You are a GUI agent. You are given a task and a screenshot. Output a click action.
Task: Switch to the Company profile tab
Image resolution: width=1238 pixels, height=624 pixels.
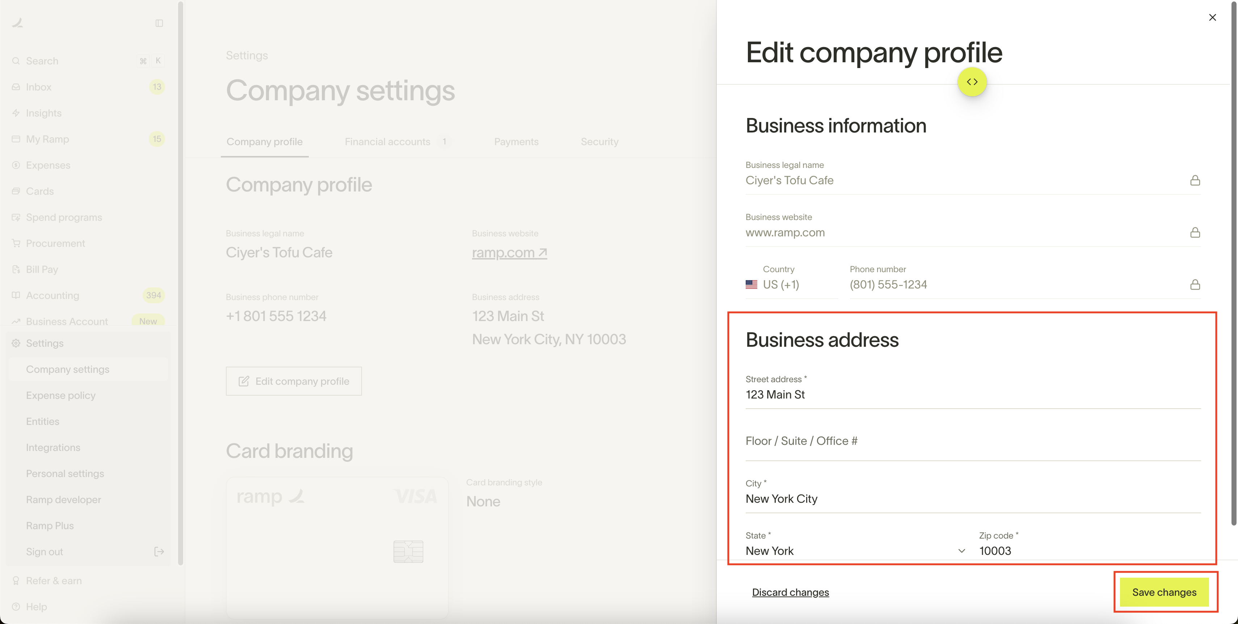[x=264, y=142]
